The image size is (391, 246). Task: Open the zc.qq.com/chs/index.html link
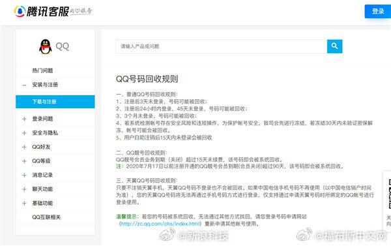tap(160, 224)
